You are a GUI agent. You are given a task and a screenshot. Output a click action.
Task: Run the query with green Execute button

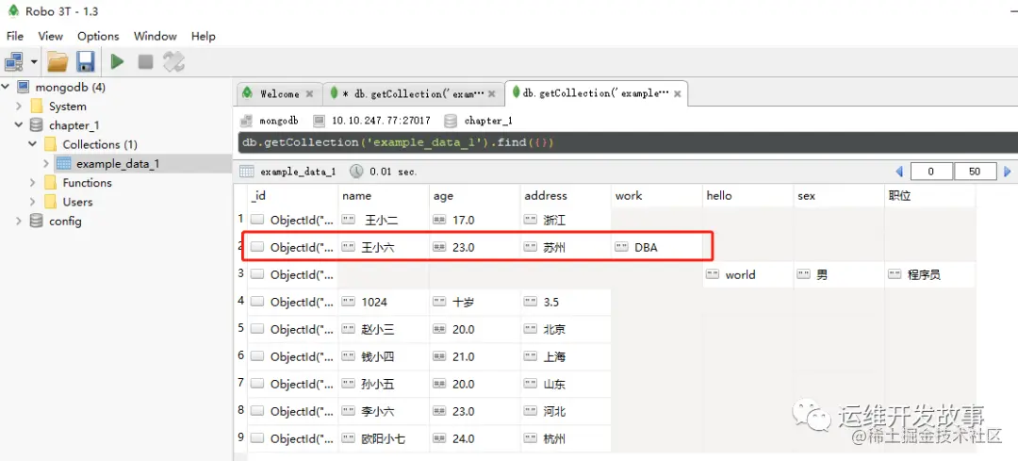(x=118, y=61)
